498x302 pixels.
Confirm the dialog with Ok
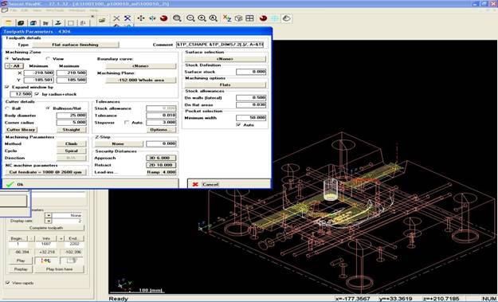tap(91, 184)
